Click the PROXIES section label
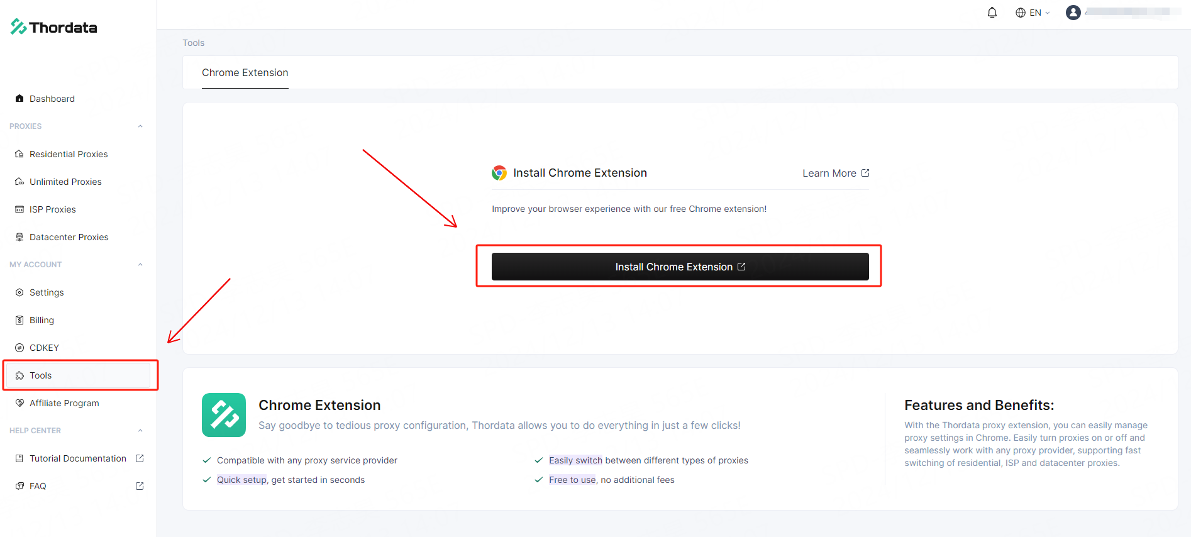 pos(26,126)
